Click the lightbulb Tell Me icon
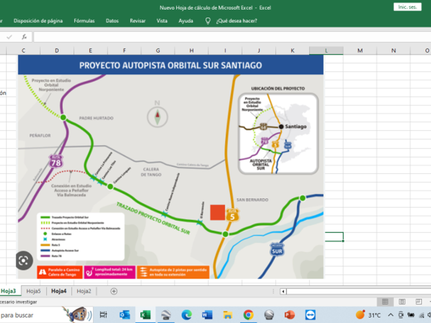 pyautogui.click(x=208, y=21)
